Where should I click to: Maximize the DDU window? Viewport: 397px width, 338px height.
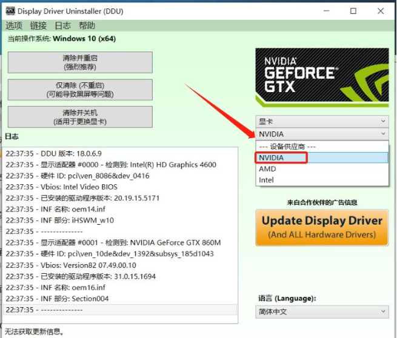tap(353, 11)
